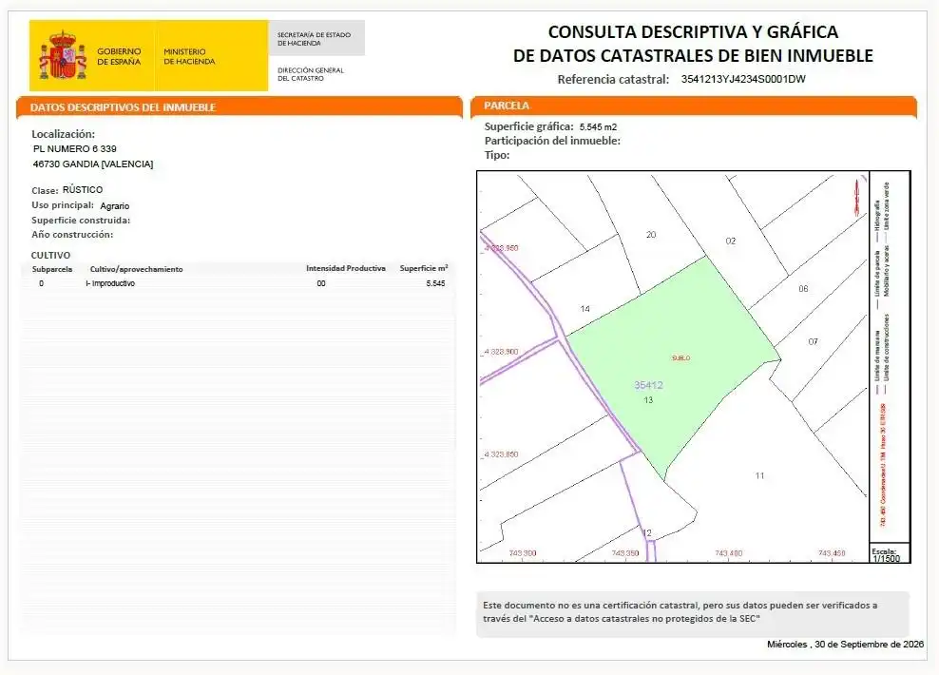Screen dimensions: 939x675
Task: Click the easting coordinate 743.300
Action: click(523, 553)
